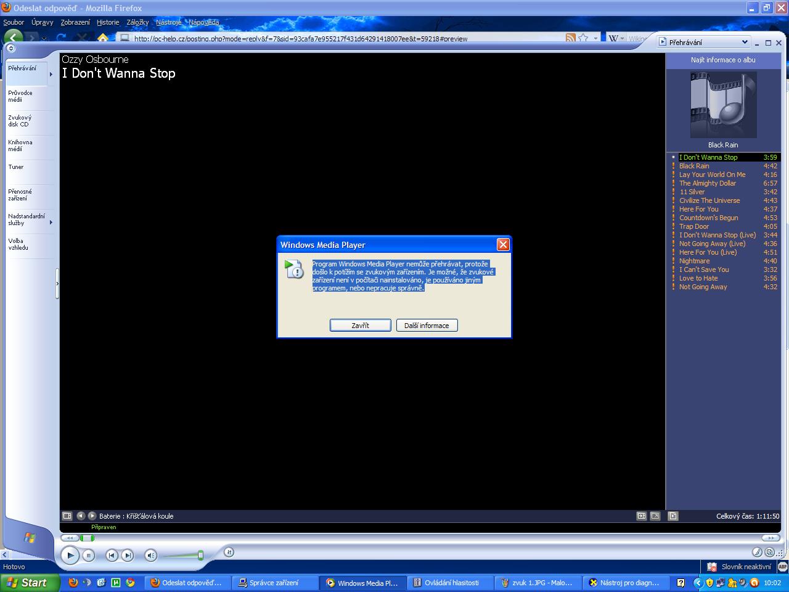Select the previous visualization arrow
The height and width of the screenshot is (592, 789).
click(80, 516)
